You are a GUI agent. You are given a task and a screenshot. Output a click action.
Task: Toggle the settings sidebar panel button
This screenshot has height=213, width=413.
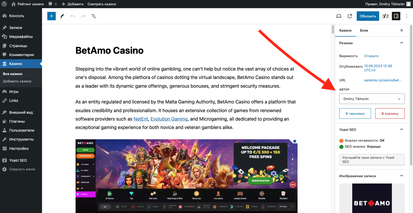coord(396,16)
